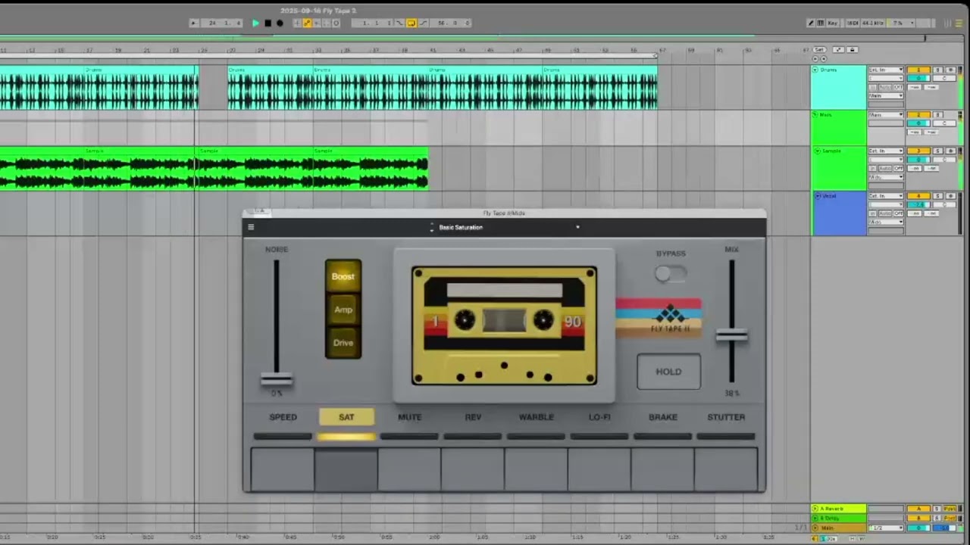Image resolution: width=970 pixels, height=545 pixels.
Task: Switch to the LO-FI effect tab
Action: click(x=599, y=417)
